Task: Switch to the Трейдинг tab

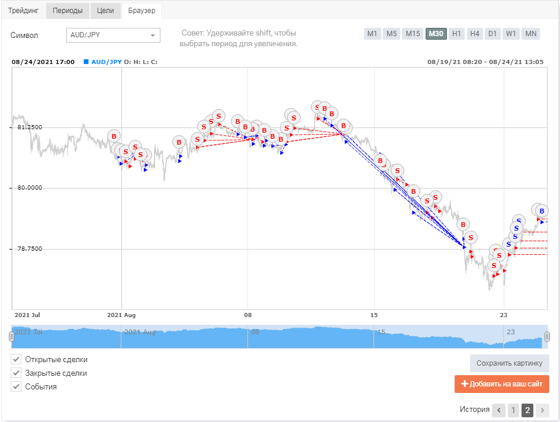Action: [x=23, y=11]
